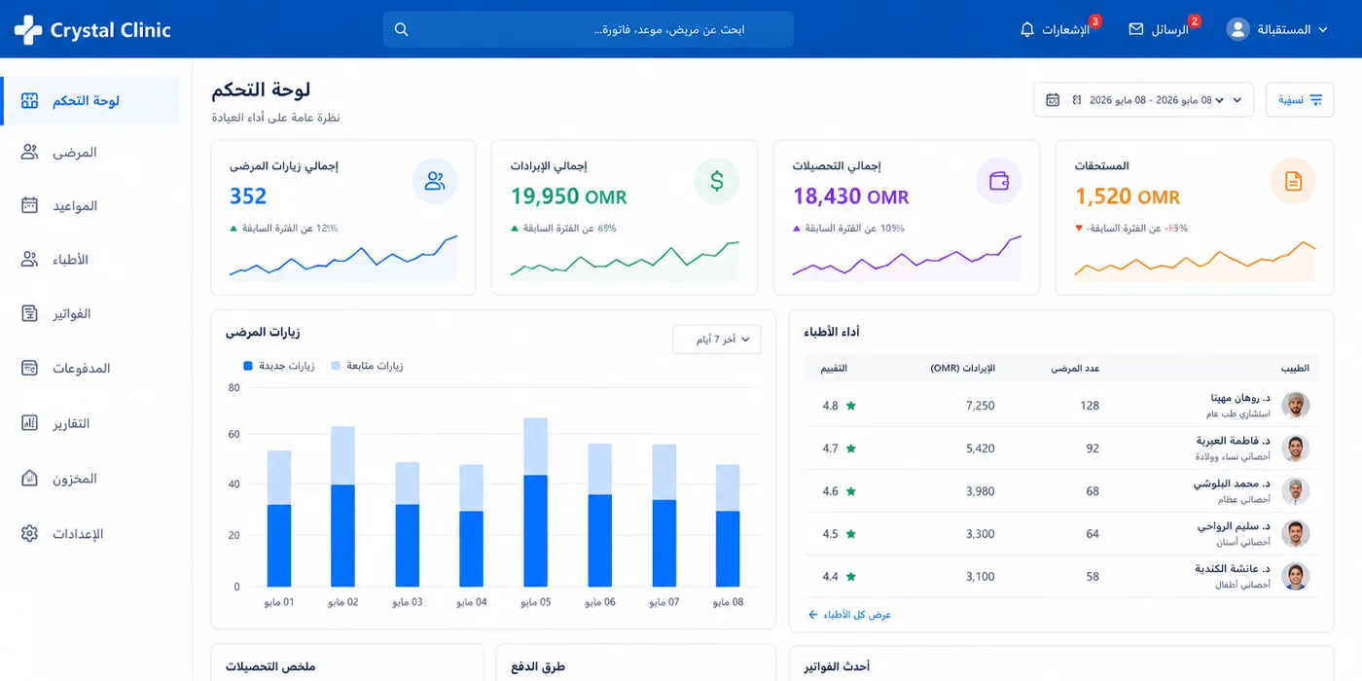1362x681 pixels.
Task: Click the المدفوعات payments sidebar icon
Action: coord(30,368)
